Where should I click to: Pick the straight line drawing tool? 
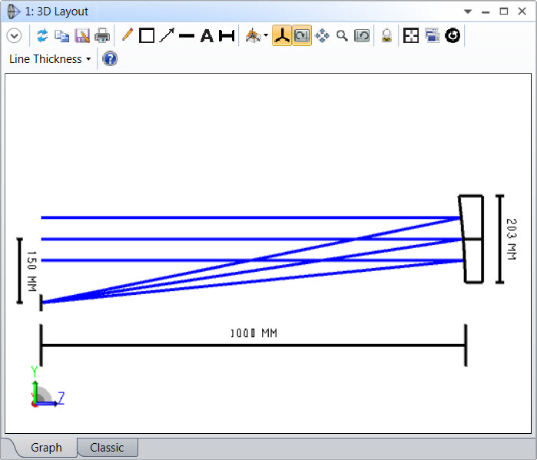pyautogui.click(x=187, y=35)
